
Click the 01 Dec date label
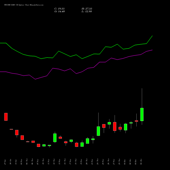click(125, 162)
